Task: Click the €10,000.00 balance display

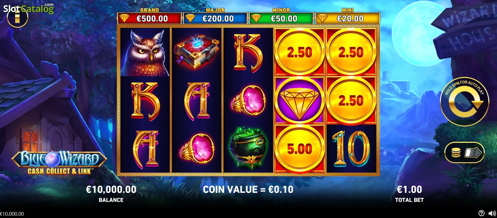Action: coord(111,190)
